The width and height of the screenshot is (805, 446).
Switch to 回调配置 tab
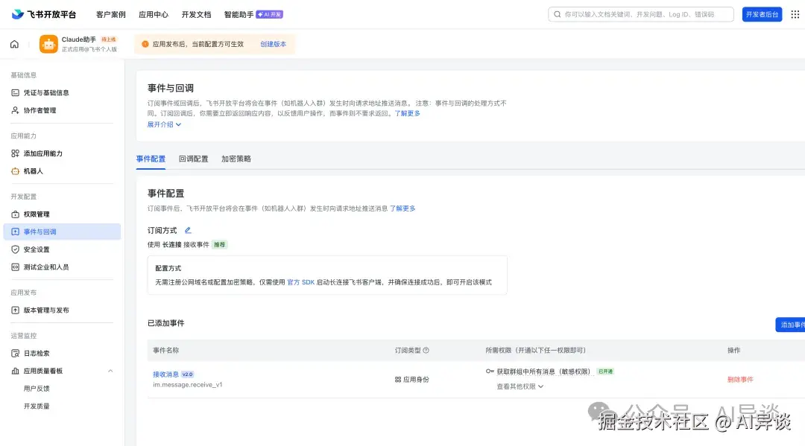pyautogui.click(x=194, y=159)
